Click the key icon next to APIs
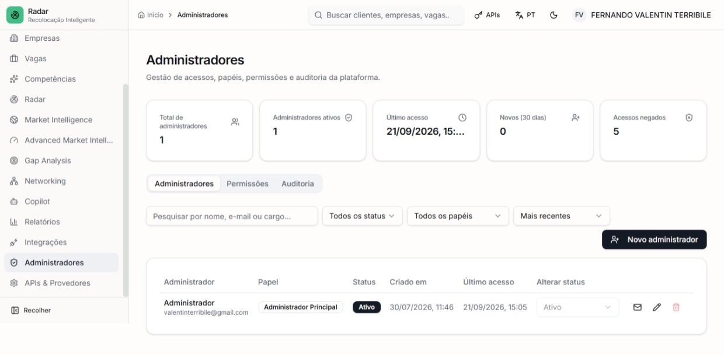The width and height of the screenshot is (724, 355). (x=478, y=15)
